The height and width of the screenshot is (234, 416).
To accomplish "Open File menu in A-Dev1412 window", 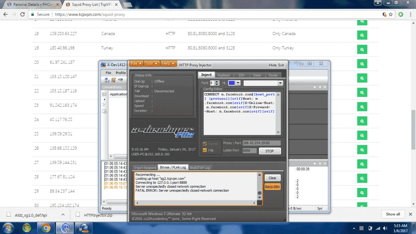I will coord(109,73).
